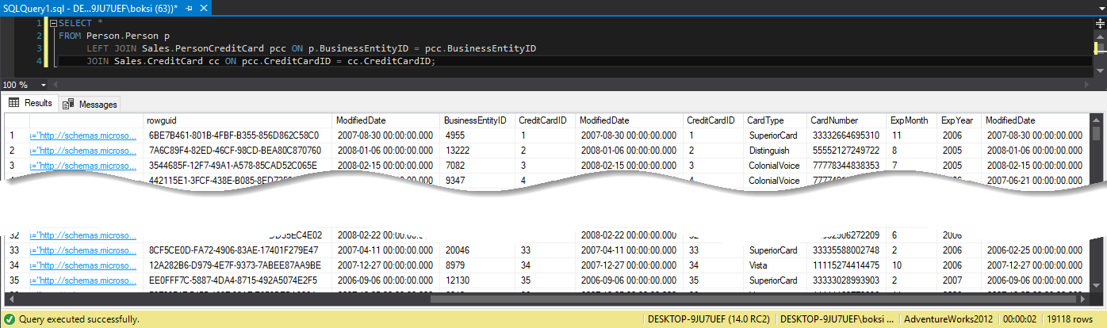Select rowguid cell 8CF5CE0D-FA72-4906-83AE-17401F279E47
The image size is (1107, 328).
click(238, 250)
